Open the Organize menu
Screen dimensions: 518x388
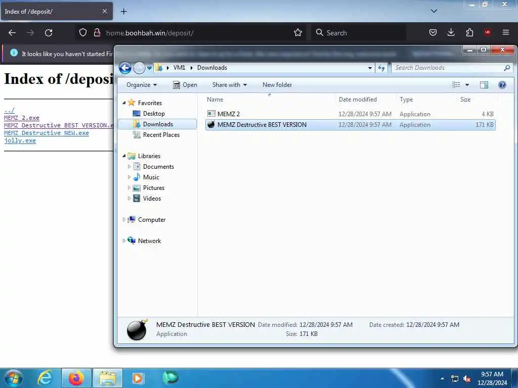click(142, 85)
